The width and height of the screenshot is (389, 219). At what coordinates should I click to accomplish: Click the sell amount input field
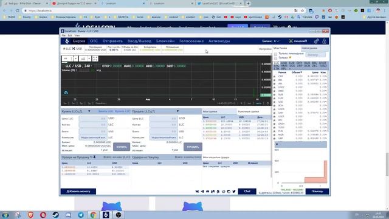164,125
